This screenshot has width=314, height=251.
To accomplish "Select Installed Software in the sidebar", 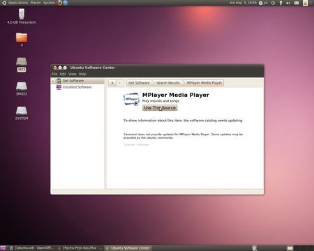I will [77, 87].
